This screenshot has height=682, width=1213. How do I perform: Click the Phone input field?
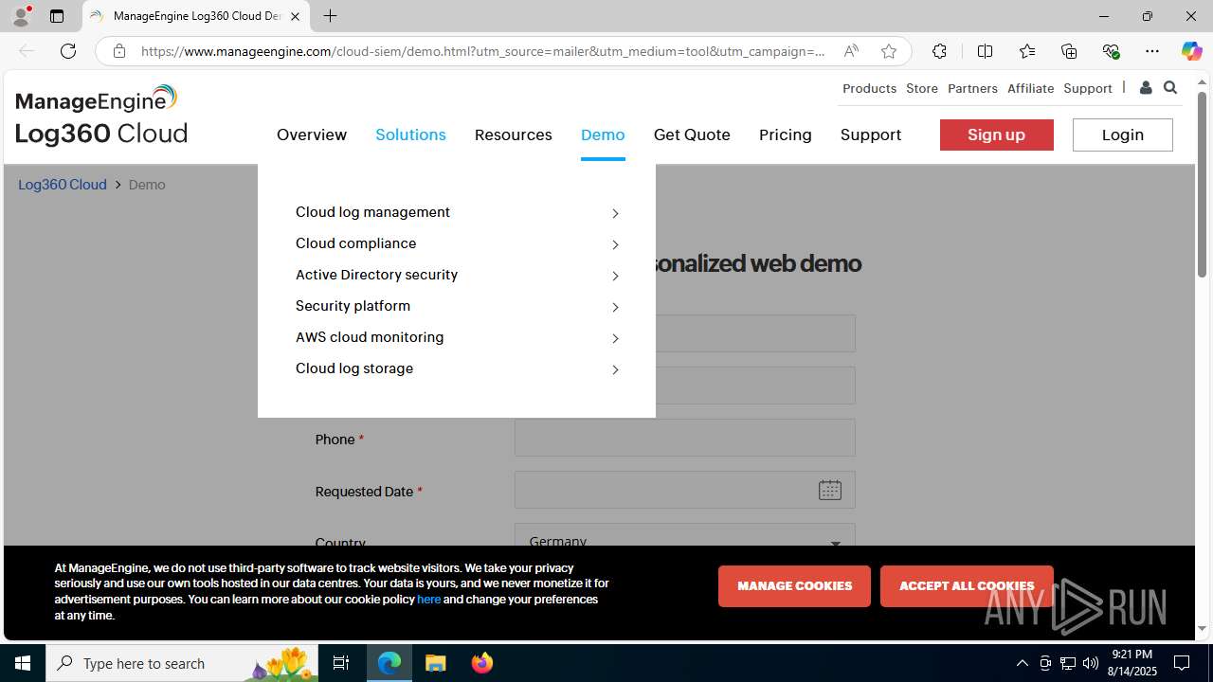pos(685,438)
